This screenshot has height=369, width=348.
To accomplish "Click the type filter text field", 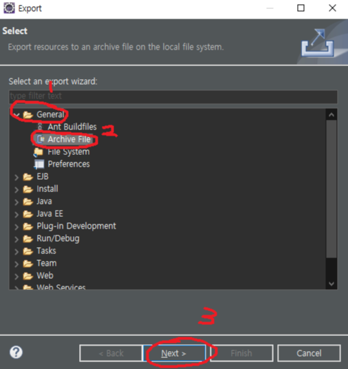I will [x=173, y=96].
